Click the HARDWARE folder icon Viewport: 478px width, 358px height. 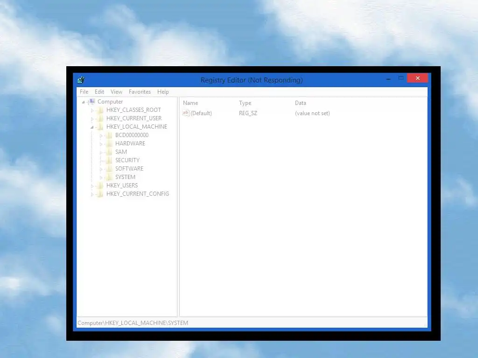click(109, 144)
